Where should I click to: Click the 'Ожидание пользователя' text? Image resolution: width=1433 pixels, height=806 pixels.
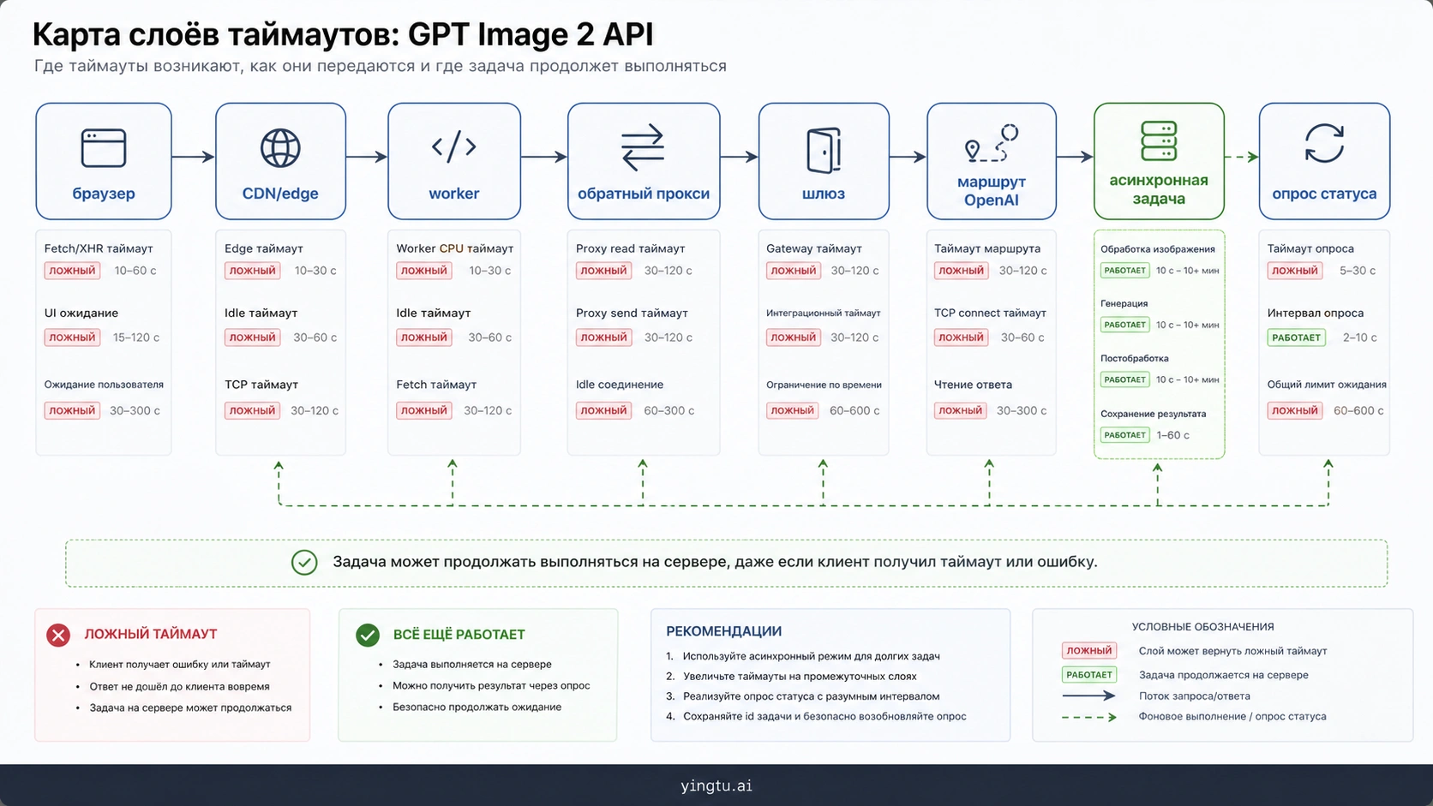tap(104, 385)
